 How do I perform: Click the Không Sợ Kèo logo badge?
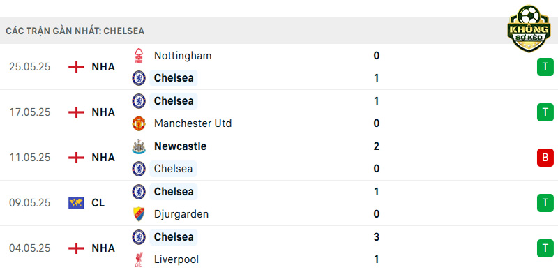(x=529, y=29)
